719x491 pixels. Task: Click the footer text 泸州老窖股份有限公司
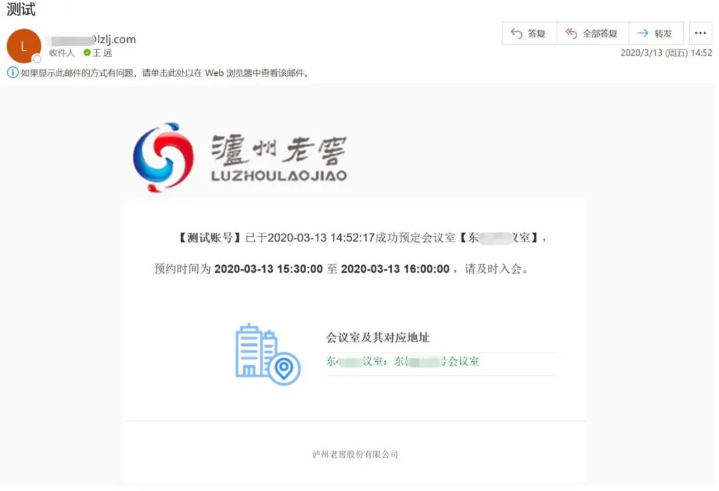coord(355,454)
